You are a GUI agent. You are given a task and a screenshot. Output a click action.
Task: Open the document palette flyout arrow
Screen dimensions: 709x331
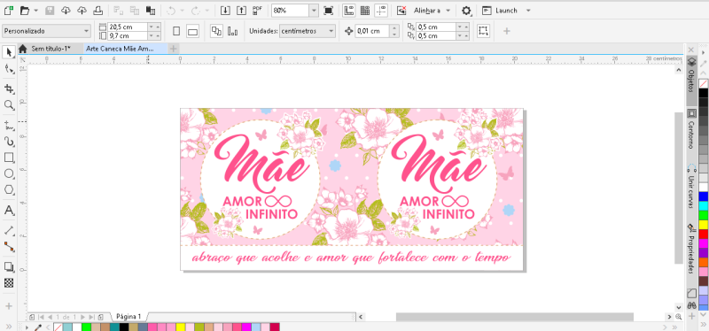tap(27, 327)
